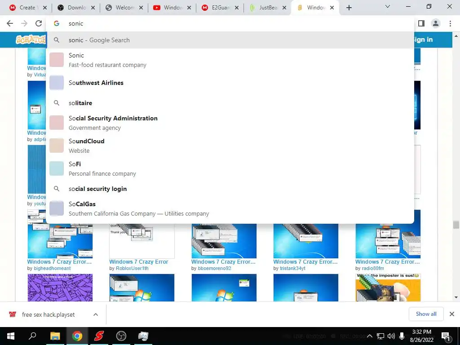This screenshot has width=460, height=345.
Task: Open the Chrome three-dot menu
Action: point(450,23)
